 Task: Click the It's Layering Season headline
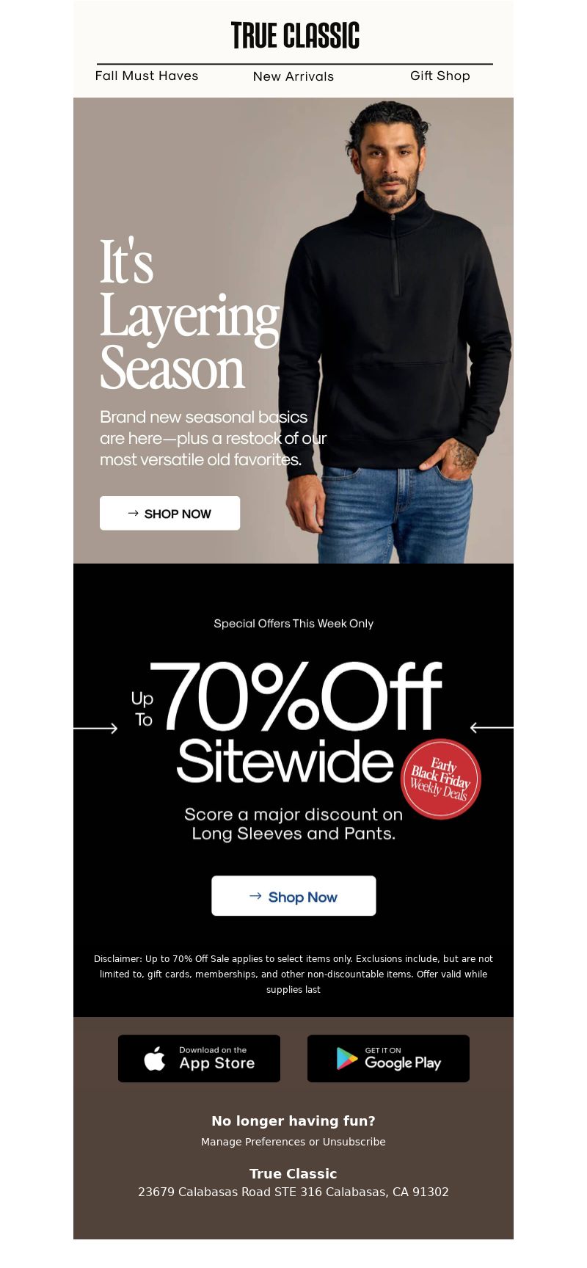coord(189,316)
